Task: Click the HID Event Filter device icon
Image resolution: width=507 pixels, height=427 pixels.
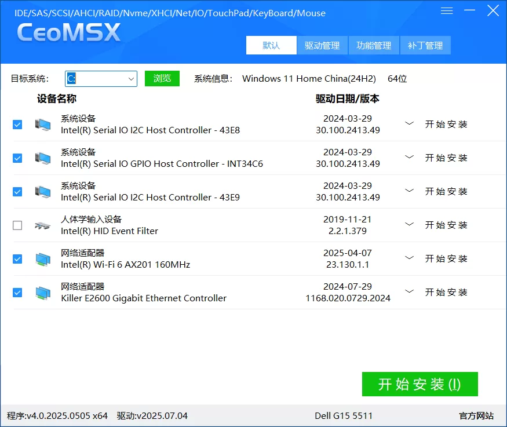Action: click(x=42, y=225)
